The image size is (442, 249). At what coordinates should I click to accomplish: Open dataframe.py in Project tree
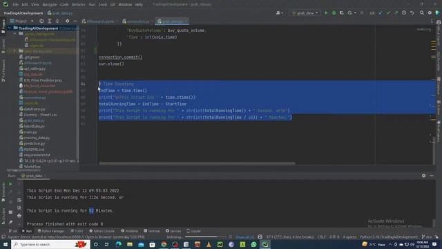pyautogui.click(x=32, y=109)
